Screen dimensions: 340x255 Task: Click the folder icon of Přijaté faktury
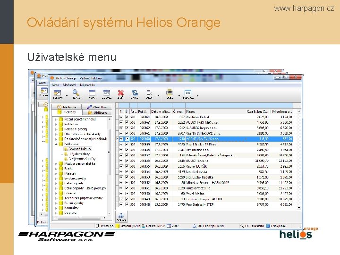66,154
